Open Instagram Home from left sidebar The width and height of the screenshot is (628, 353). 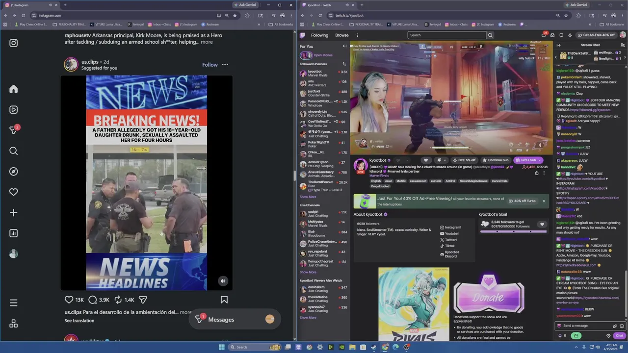pos(14,89)
